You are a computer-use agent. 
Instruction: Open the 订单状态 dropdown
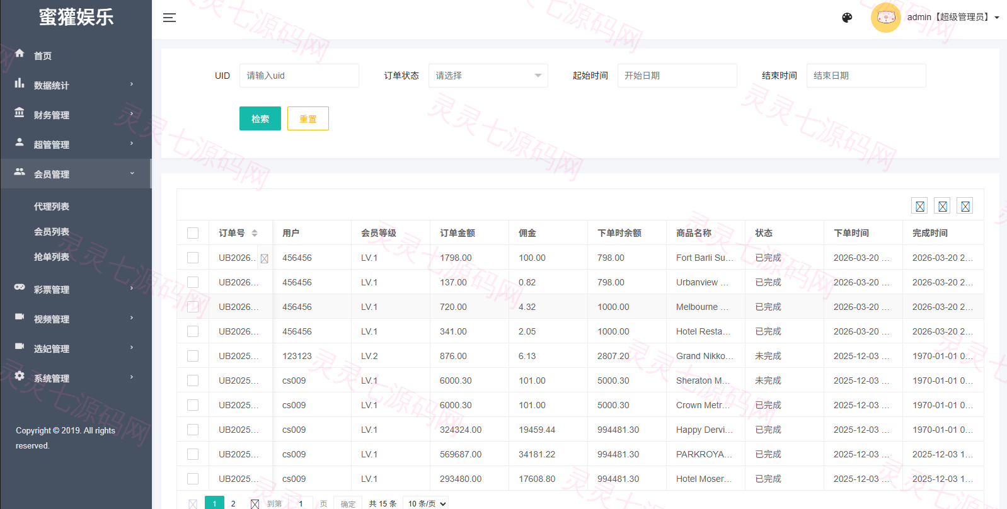click(488, 76)
